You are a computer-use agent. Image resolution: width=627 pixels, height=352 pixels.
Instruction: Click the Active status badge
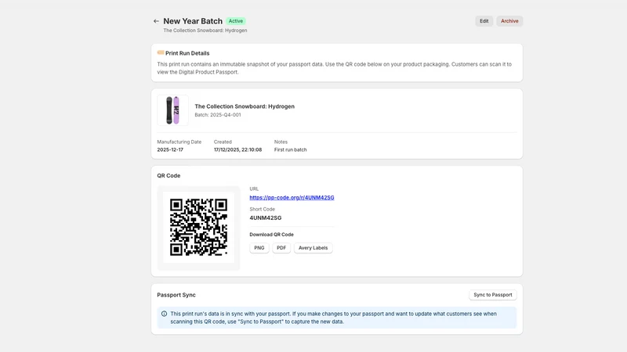pyautogui.click(x=236, y=21)
